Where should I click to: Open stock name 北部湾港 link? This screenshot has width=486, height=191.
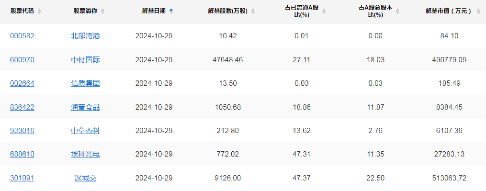pos(85,36)
